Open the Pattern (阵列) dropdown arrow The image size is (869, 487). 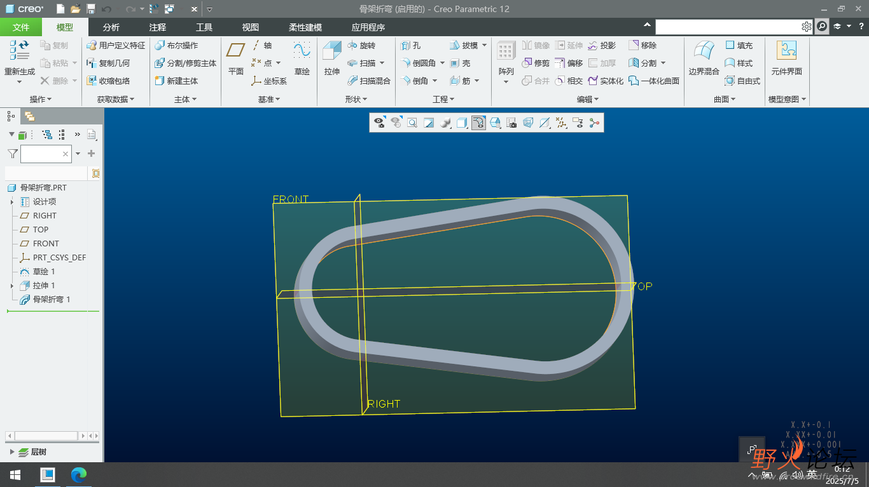(506, 82)
